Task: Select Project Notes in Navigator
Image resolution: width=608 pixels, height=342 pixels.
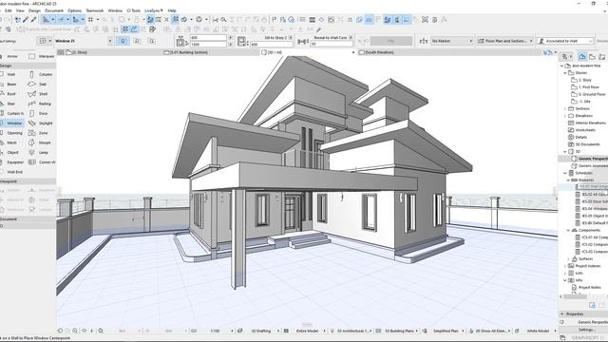Action: tap(589, 287)
